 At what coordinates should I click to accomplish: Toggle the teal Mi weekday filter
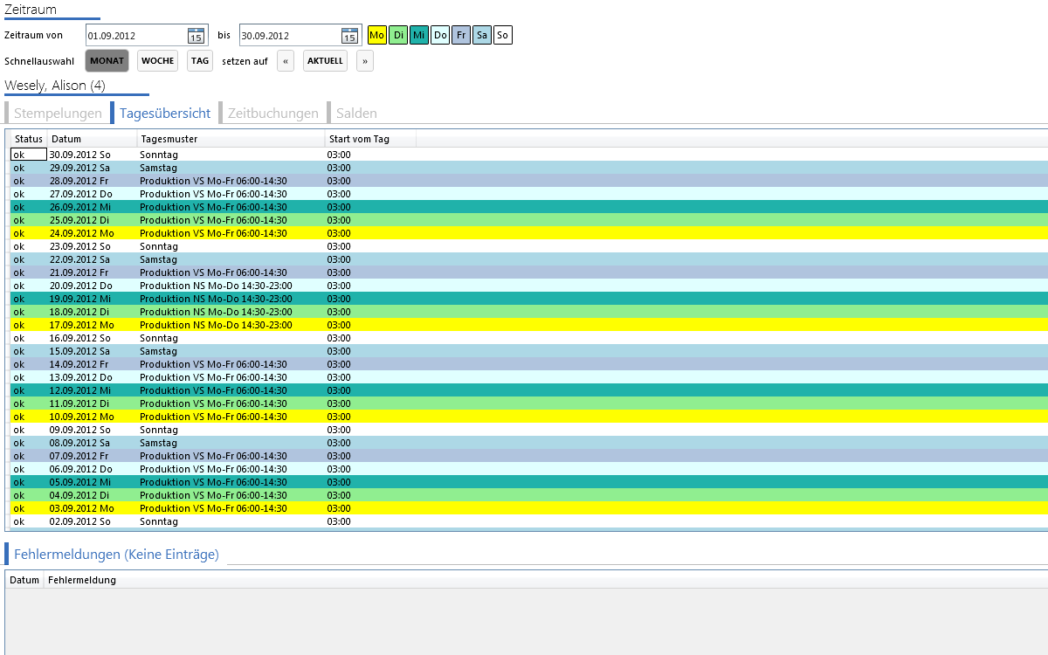[419, 35]
